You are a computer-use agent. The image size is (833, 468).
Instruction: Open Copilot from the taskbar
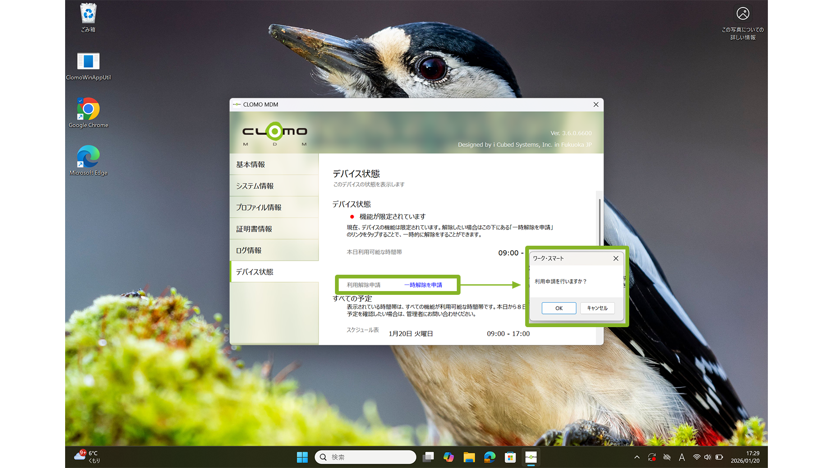[x=448, y=457]
